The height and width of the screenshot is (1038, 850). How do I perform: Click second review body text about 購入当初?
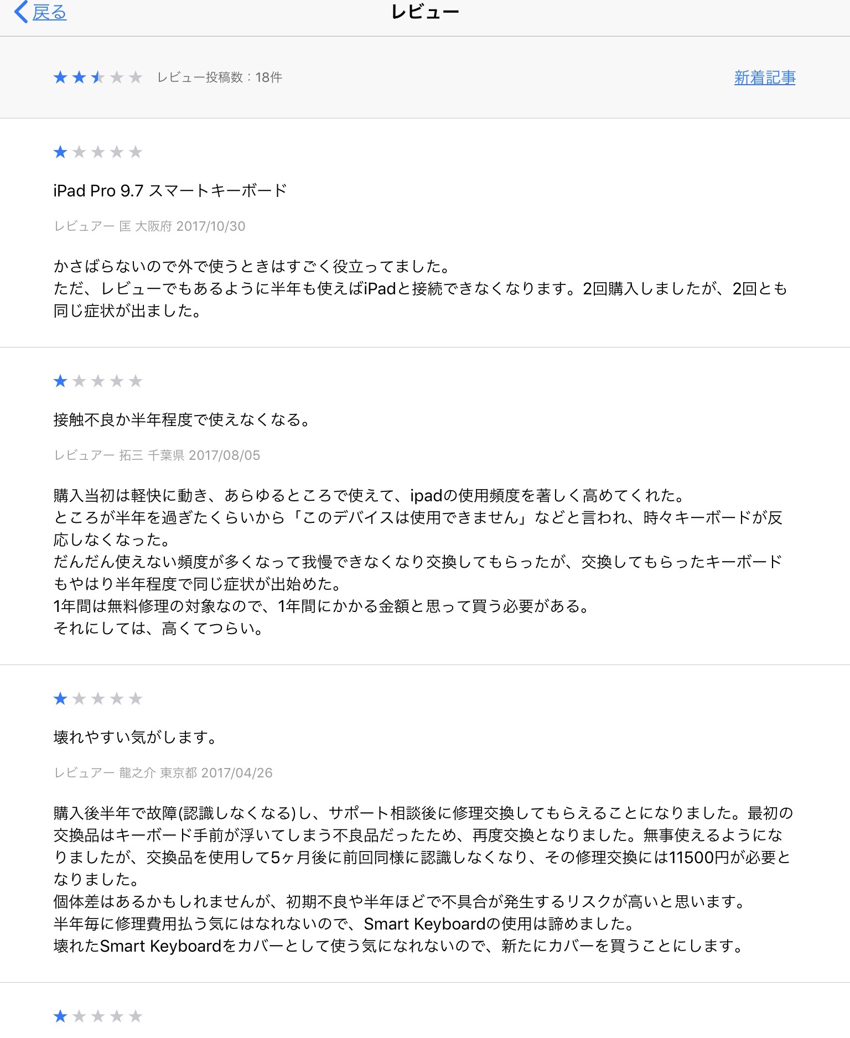coord(418,562)
